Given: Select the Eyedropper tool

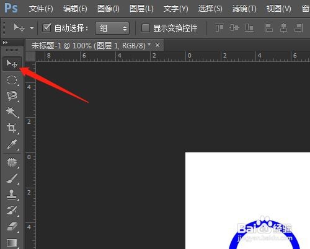Looking at the screenshot, I should tap(12, 144).
